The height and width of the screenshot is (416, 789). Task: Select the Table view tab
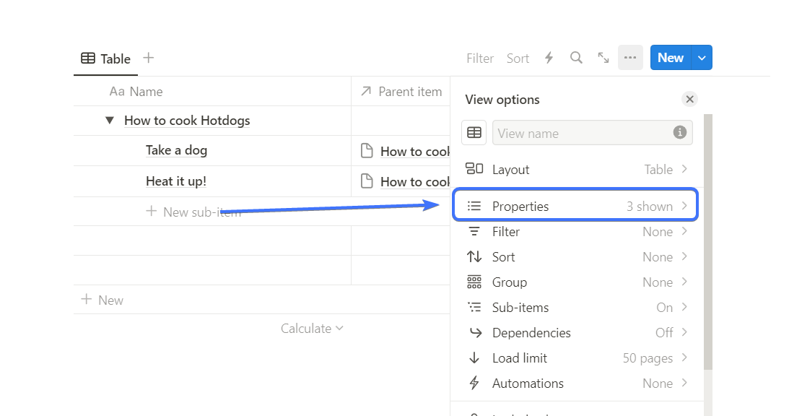click(105, 58)
